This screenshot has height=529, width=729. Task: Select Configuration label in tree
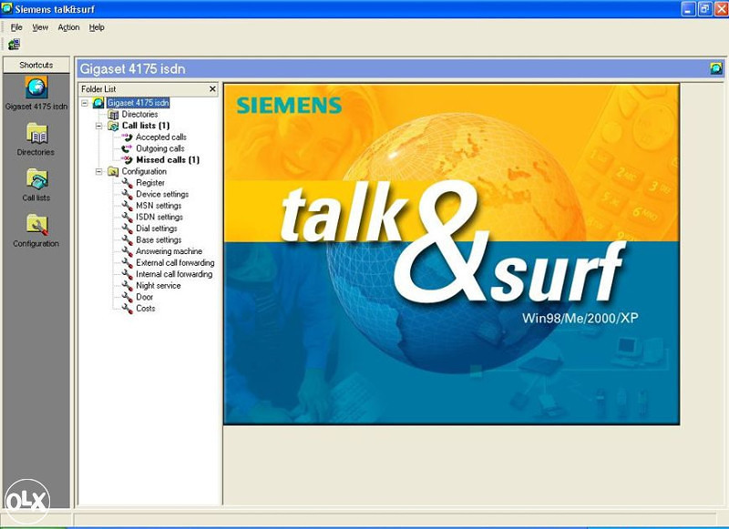tap(144, 171)
